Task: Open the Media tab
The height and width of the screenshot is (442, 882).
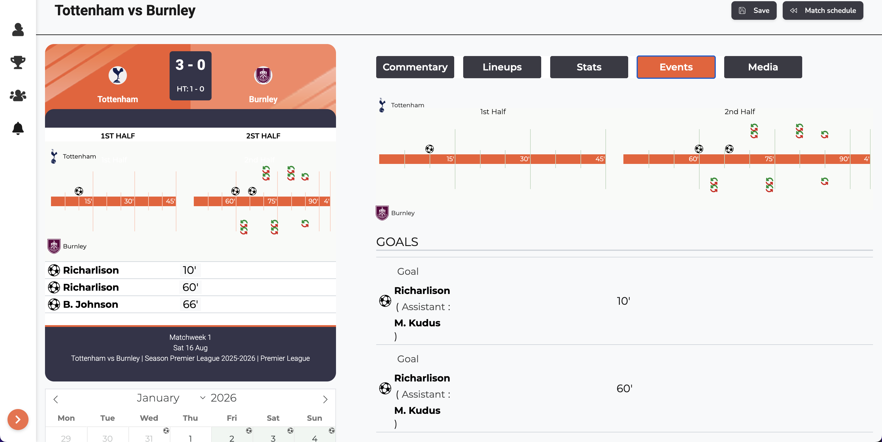Action: pyautogui.click(x=763, y=67)
